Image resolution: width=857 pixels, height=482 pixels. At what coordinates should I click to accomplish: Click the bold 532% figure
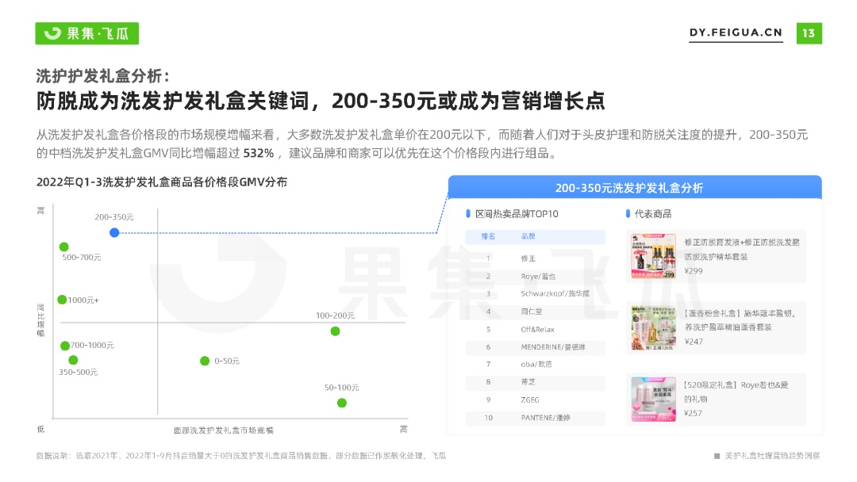(258, 153)
